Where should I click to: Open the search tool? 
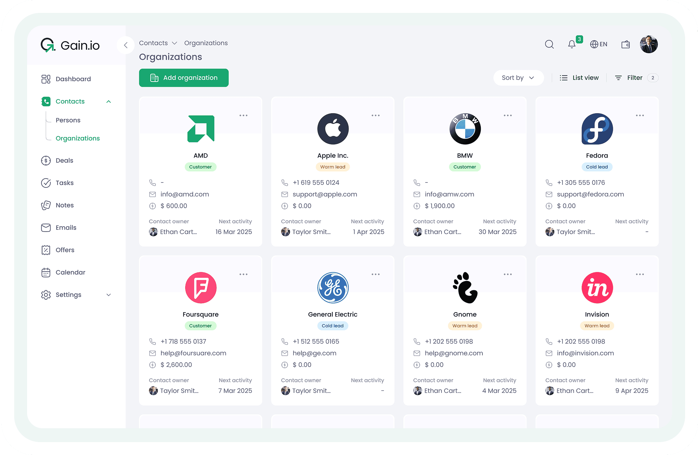click(x=549, y=44)
